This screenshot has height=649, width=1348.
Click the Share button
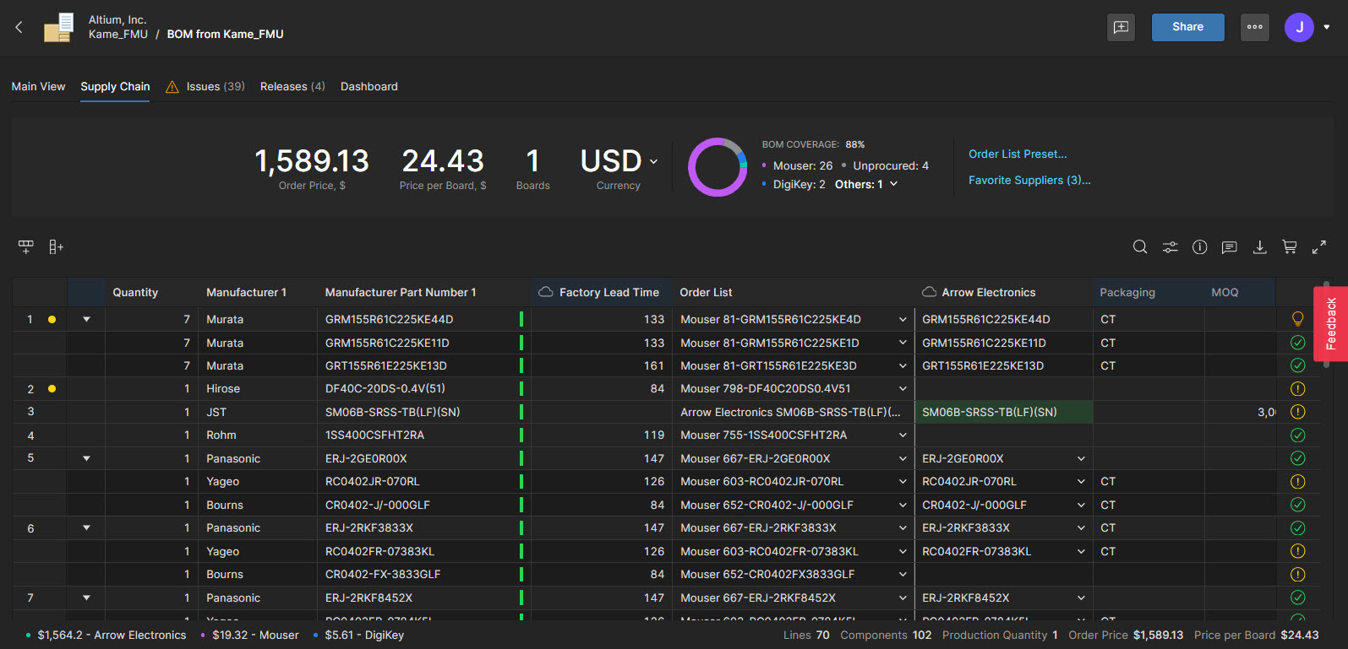1187,27
